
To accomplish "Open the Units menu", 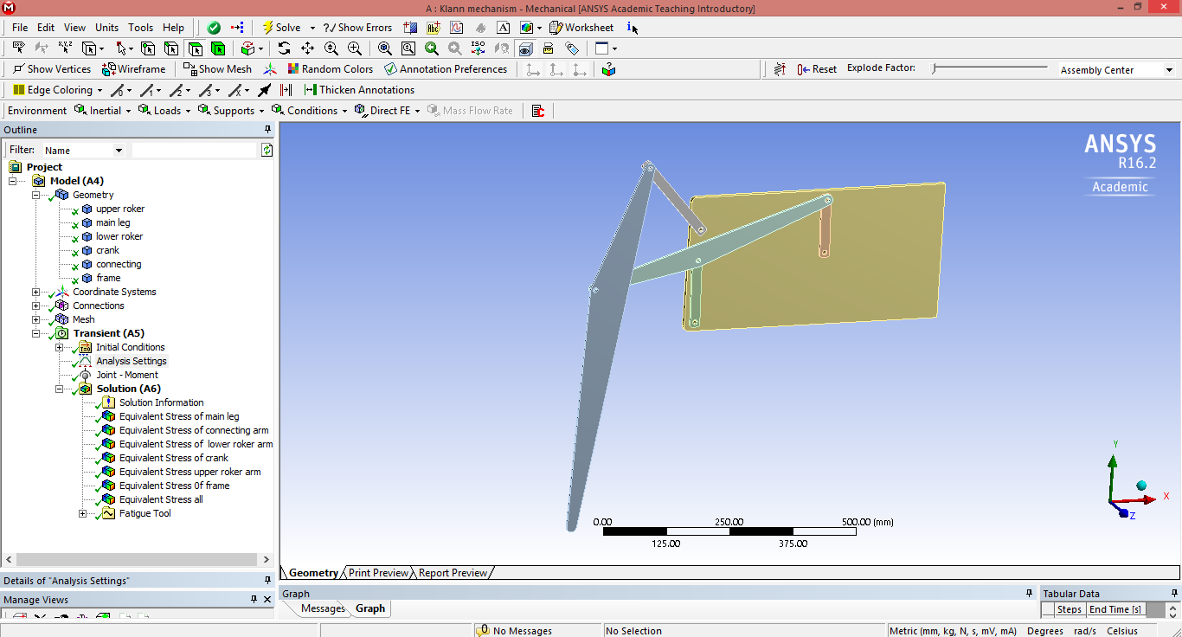I will coord(106,28).
